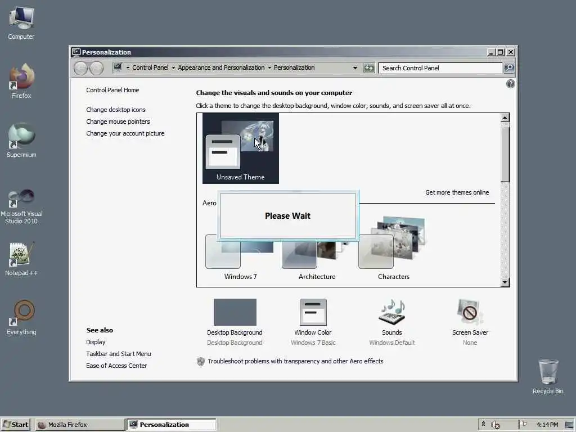Image resolution: width=576 pixels, height=432 pixels.
Task: Open the Sounds settings icon
Action: click(392, 312)
